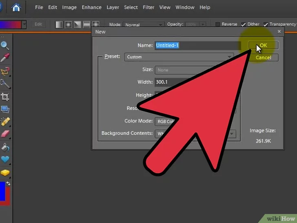Choose the Diamond gradient type
Screen dimensions: 297x223
point(95,24)
